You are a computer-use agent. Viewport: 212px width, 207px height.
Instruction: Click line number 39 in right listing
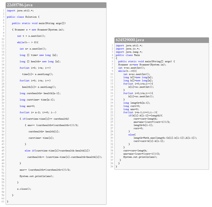pyautogui.click(x=112, y=166)
